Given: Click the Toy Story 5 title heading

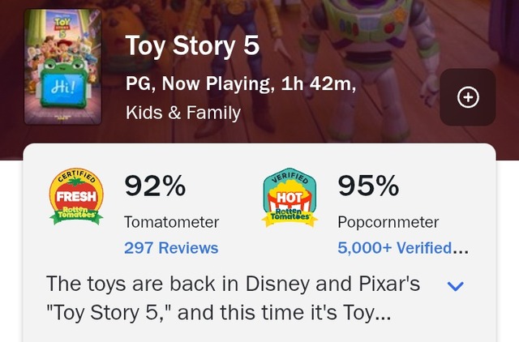Looking at the screenshot, I should (x=192, y=45).
